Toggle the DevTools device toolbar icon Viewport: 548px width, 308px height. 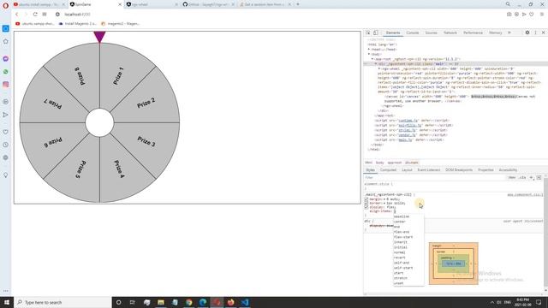(376, 33)
